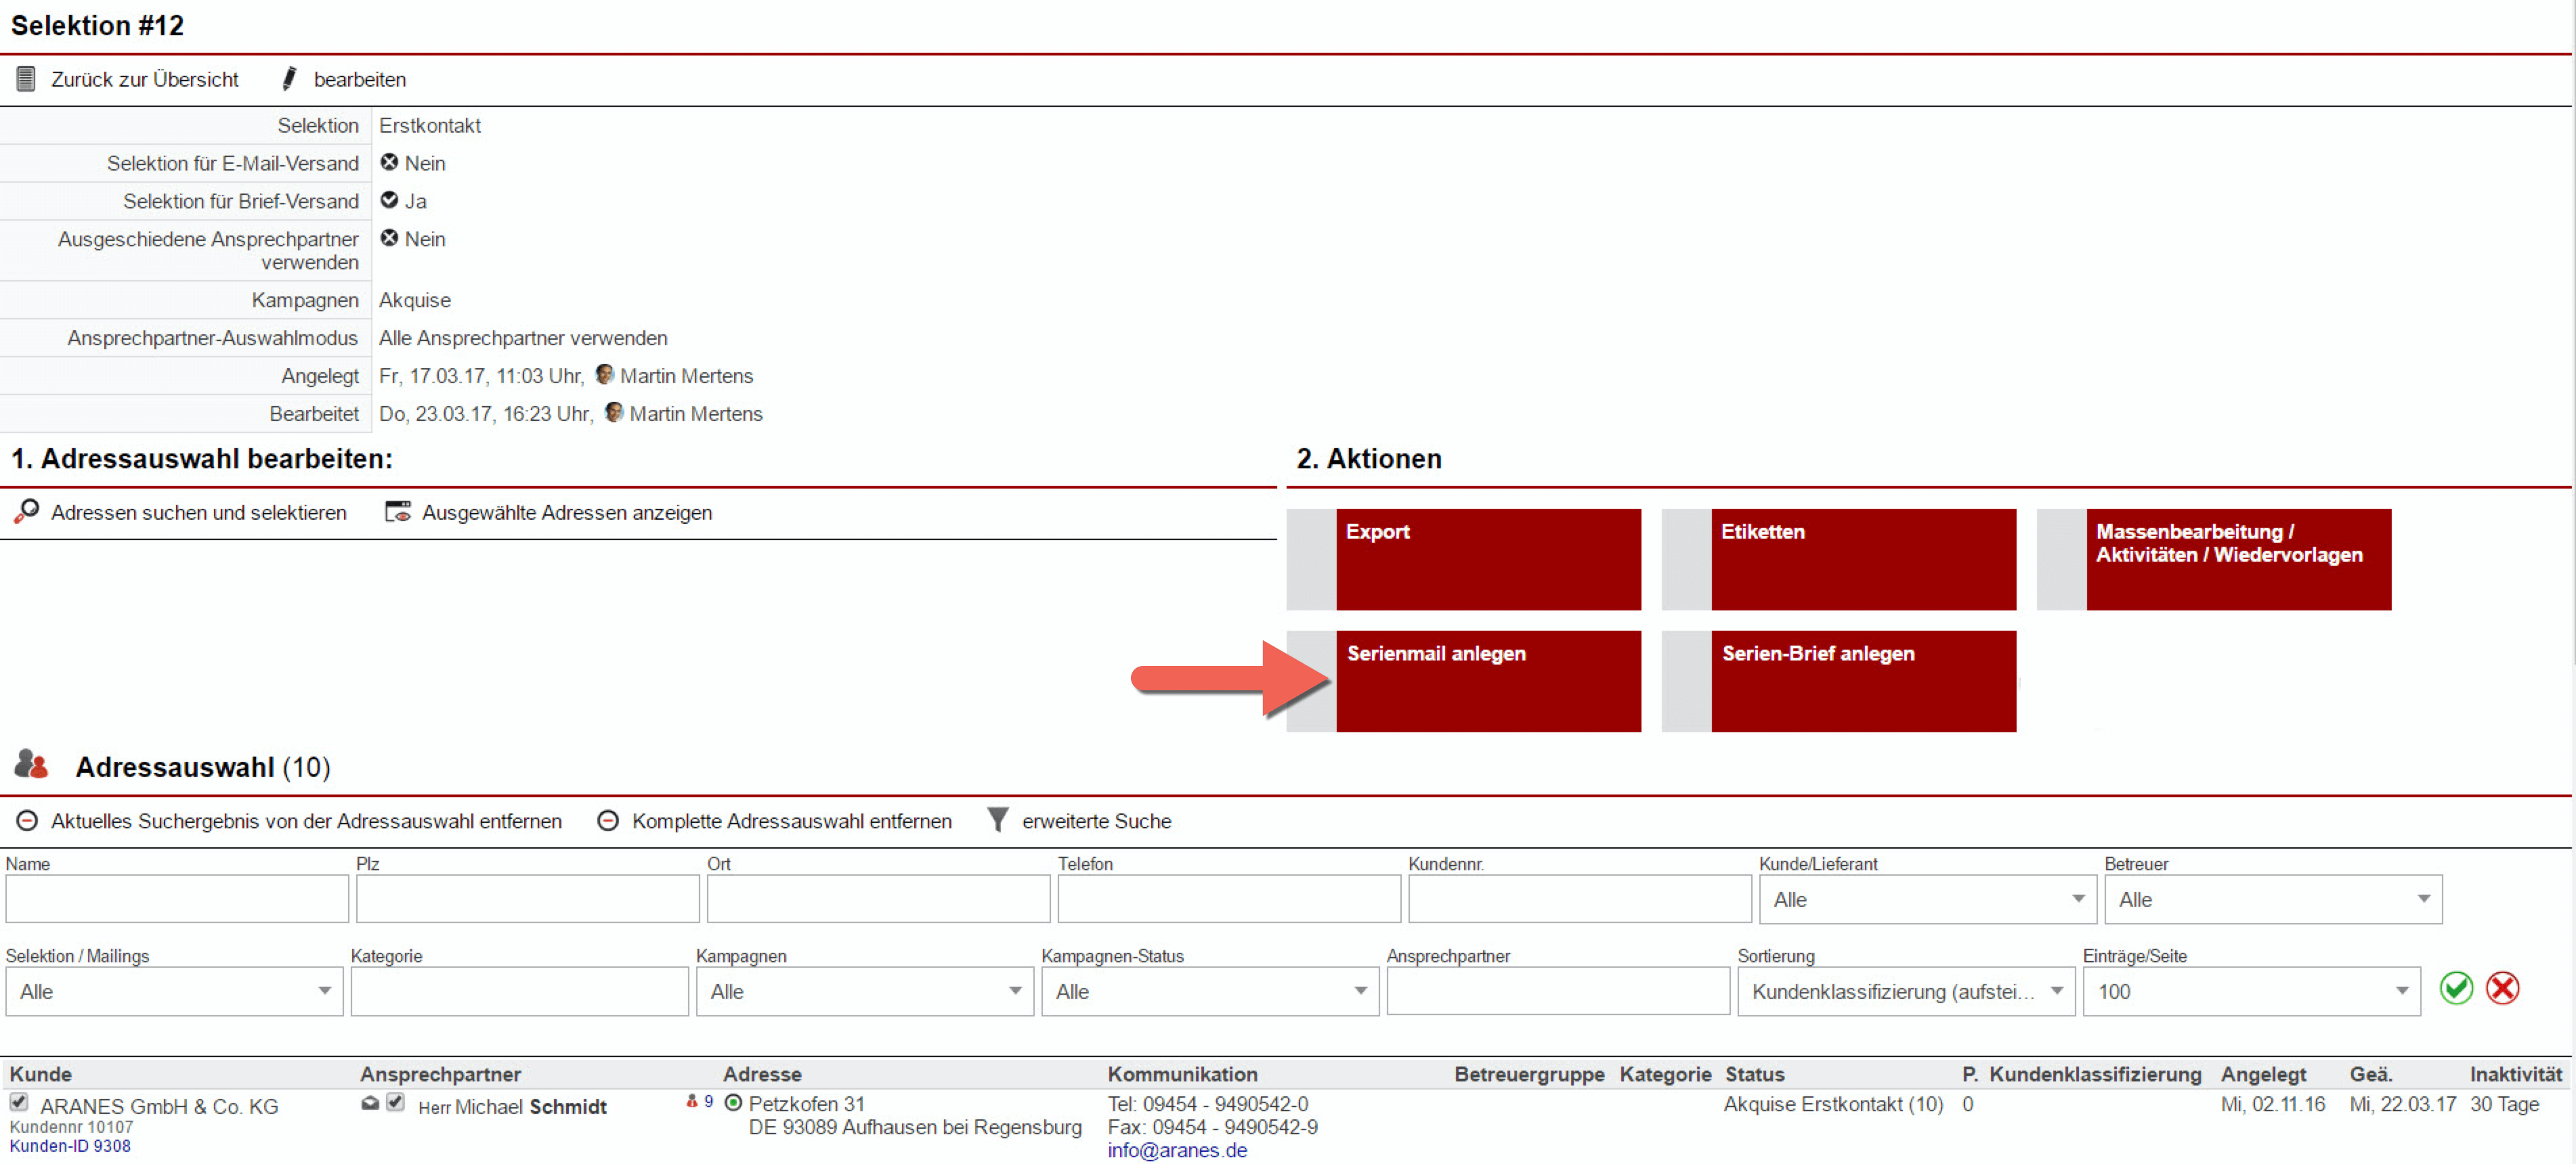Uncheck the ARANES GmbH & Co. KG checkbox

(19, 1102)
